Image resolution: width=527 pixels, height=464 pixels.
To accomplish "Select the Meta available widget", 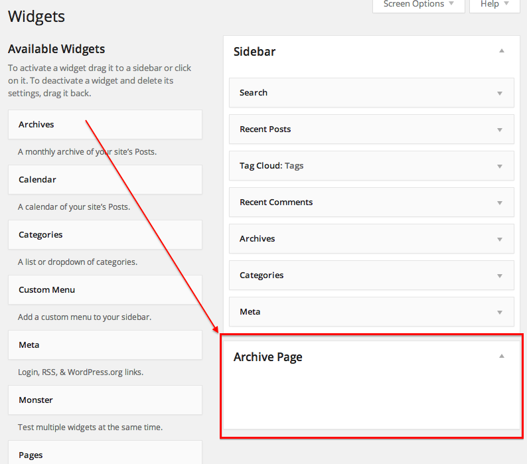I will [x=105, y=345].
